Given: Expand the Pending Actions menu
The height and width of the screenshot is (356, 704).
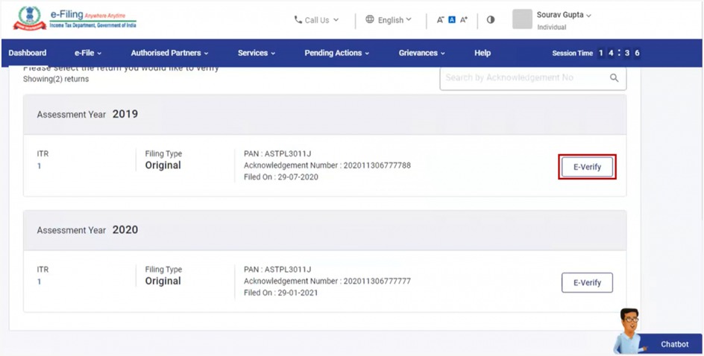Looking at the screenshot, I should (x=337, y=53).
